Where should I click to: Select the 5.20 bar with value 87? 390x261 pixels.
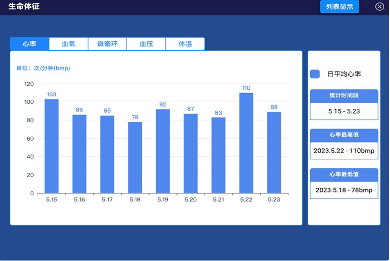tap(190, 154)
